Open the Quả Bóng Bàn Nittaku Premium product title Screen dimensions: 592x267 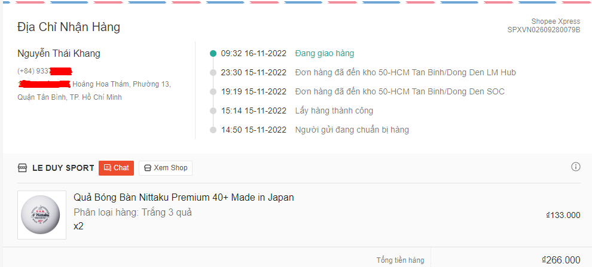point(184,197)
